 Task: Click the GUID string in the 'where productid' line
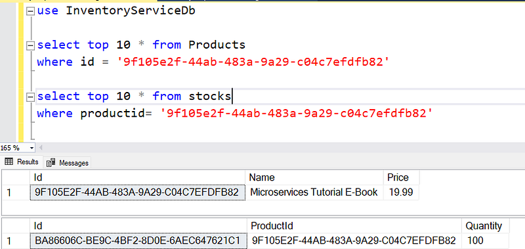pos(297,113)
